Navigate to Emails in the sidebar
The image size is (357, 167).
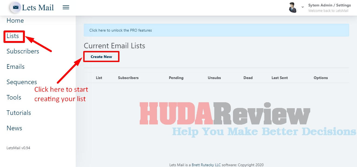click(16, 67)
